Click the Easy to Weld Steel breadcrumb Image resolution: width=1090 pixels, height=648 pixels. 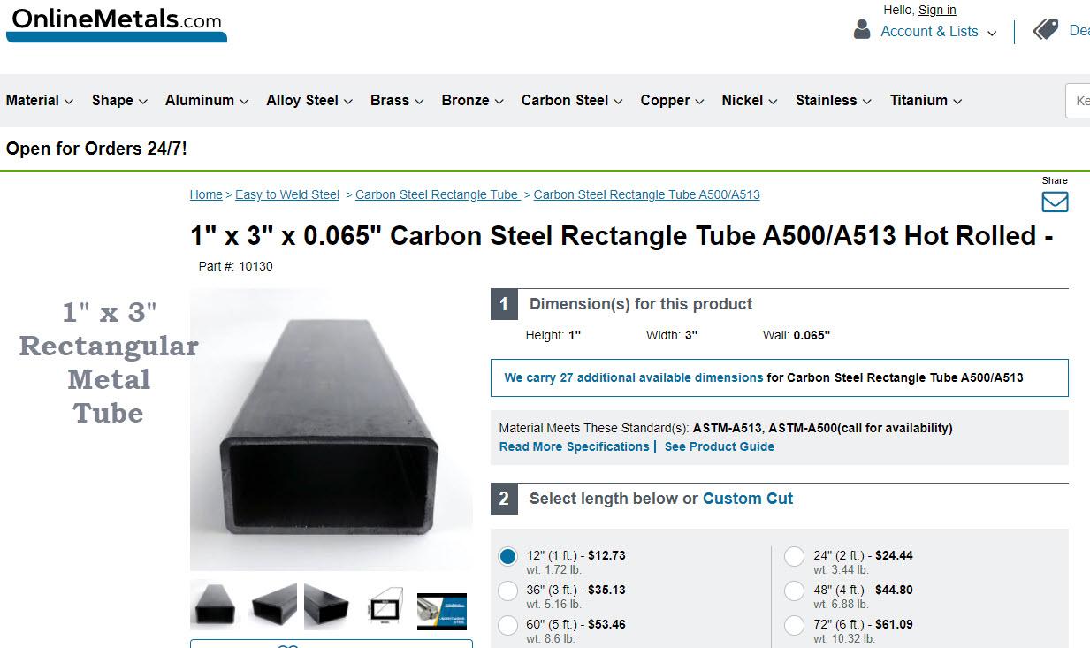click(286, 194)
